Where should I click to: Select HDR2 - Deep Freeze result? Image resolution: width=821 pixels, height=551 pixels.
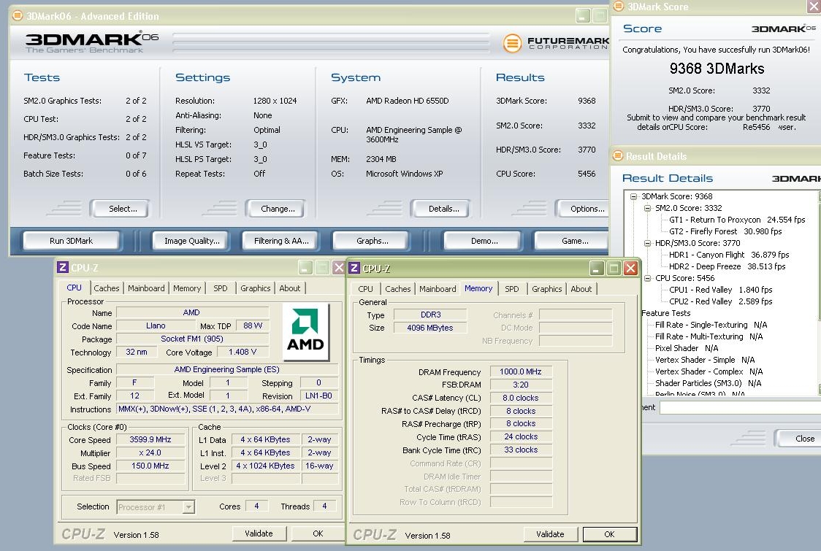(728, 266)
